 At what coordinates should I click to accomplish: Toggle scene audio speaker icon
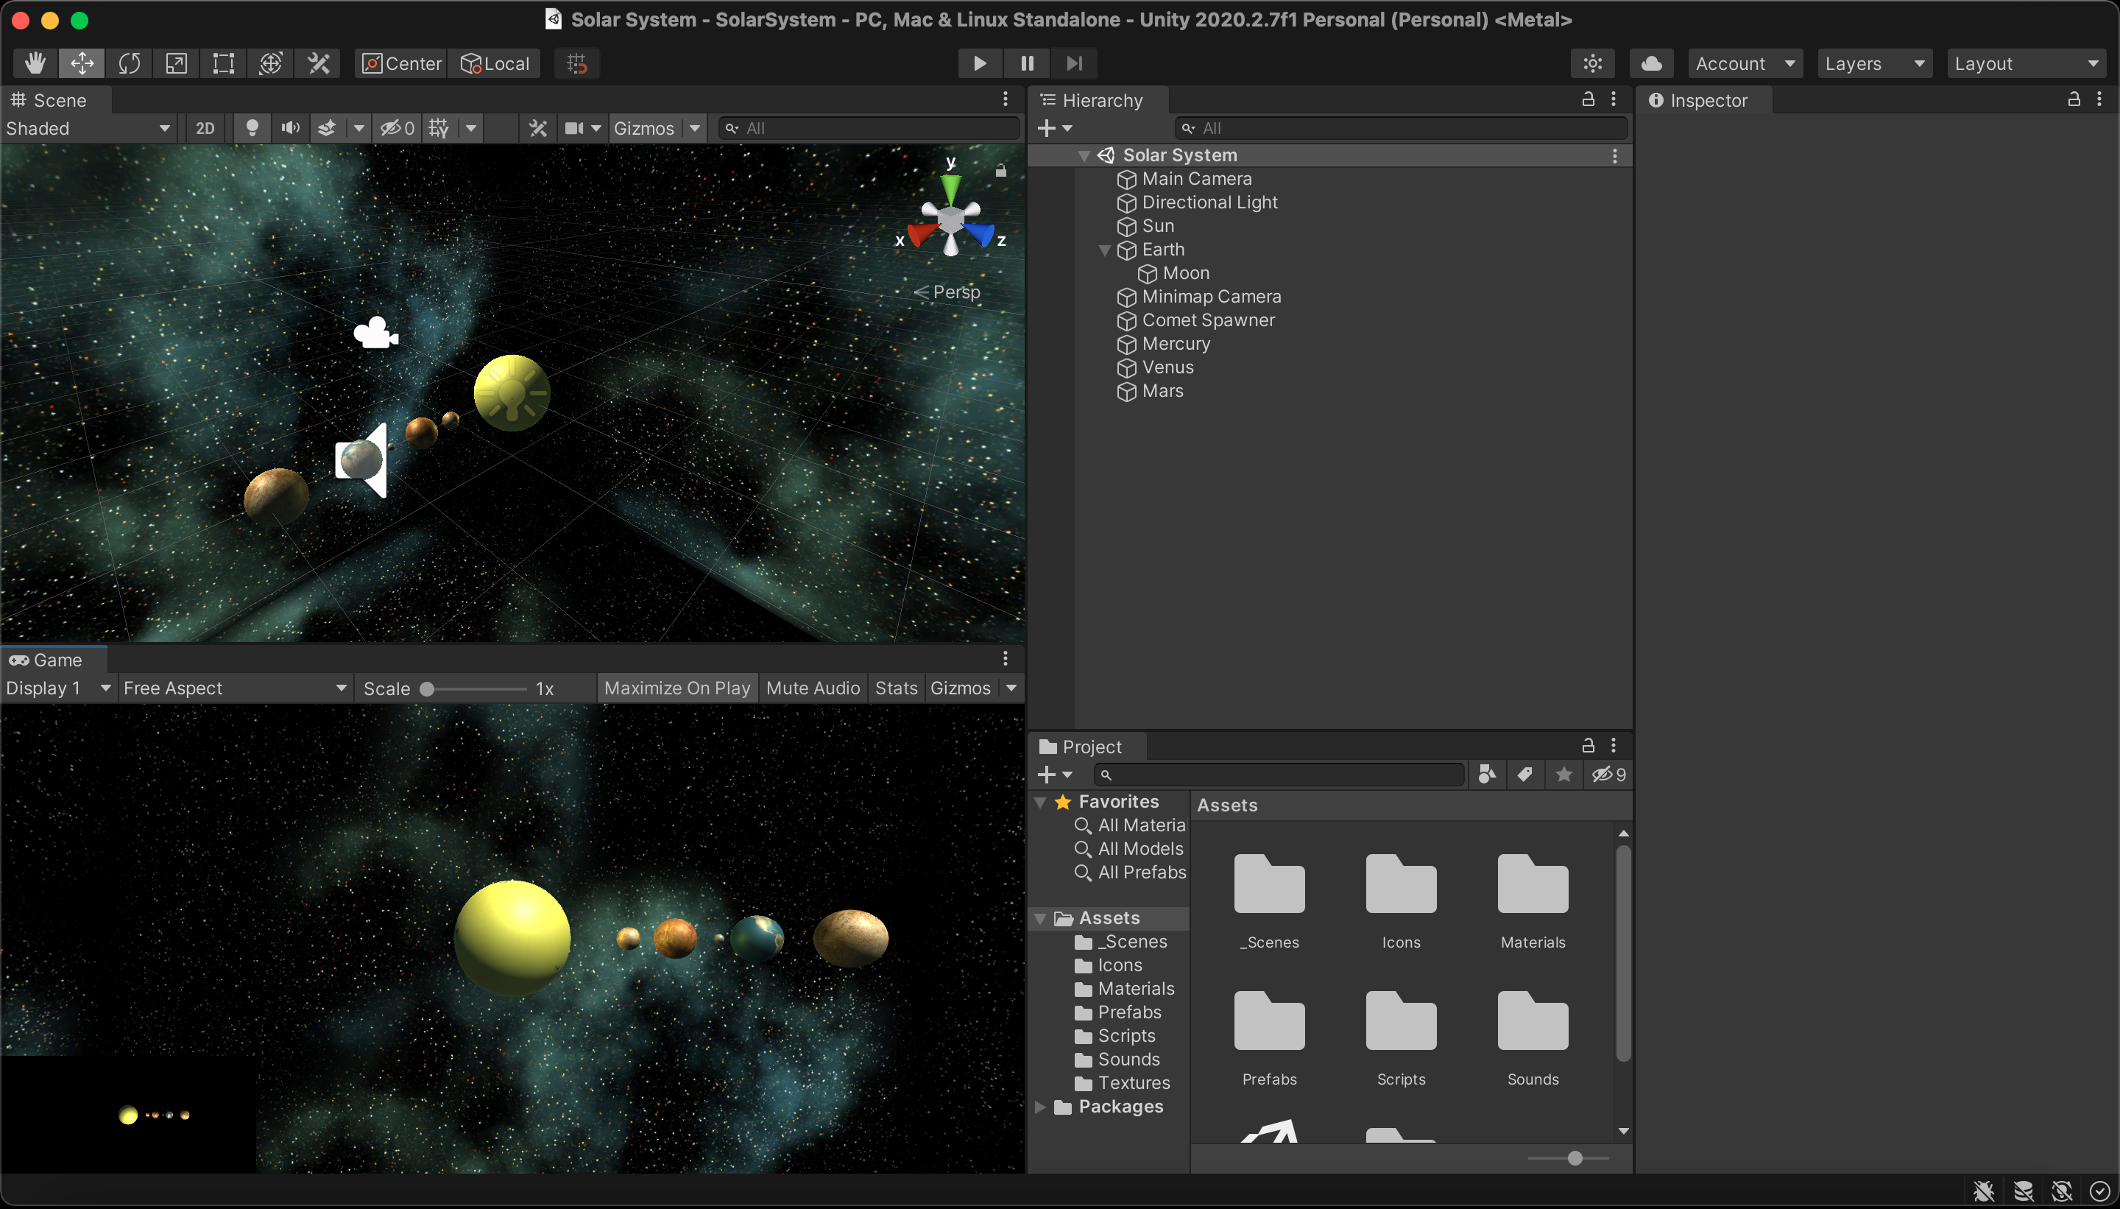291,128
